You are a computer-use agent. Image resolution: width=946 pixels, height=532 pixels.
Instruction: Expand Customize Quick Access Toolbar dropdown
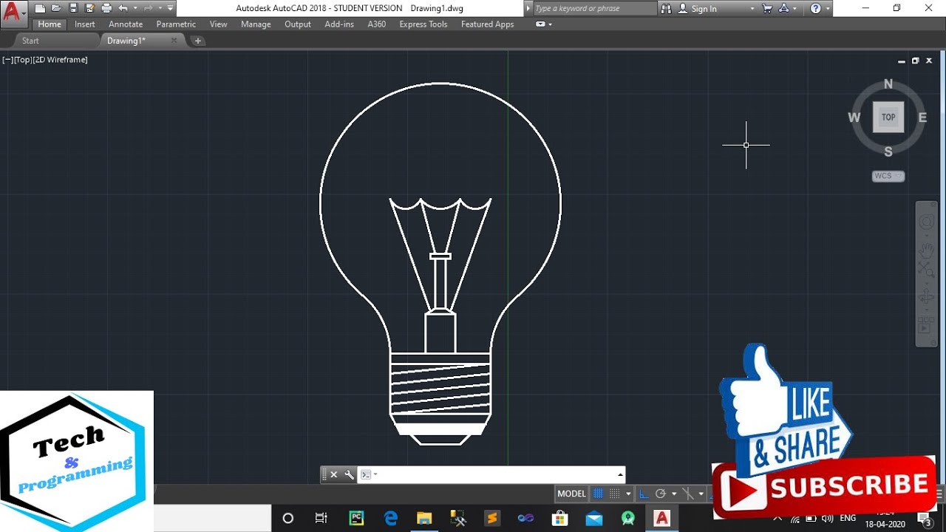tap(171, 9)
